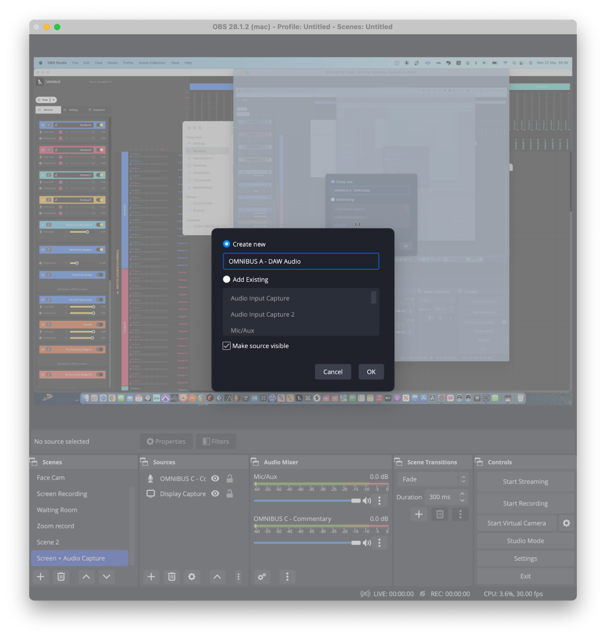Open advanced audio properties gear in Audio Mixer
The width and height of the screenshot is (606, 639).
262,577
